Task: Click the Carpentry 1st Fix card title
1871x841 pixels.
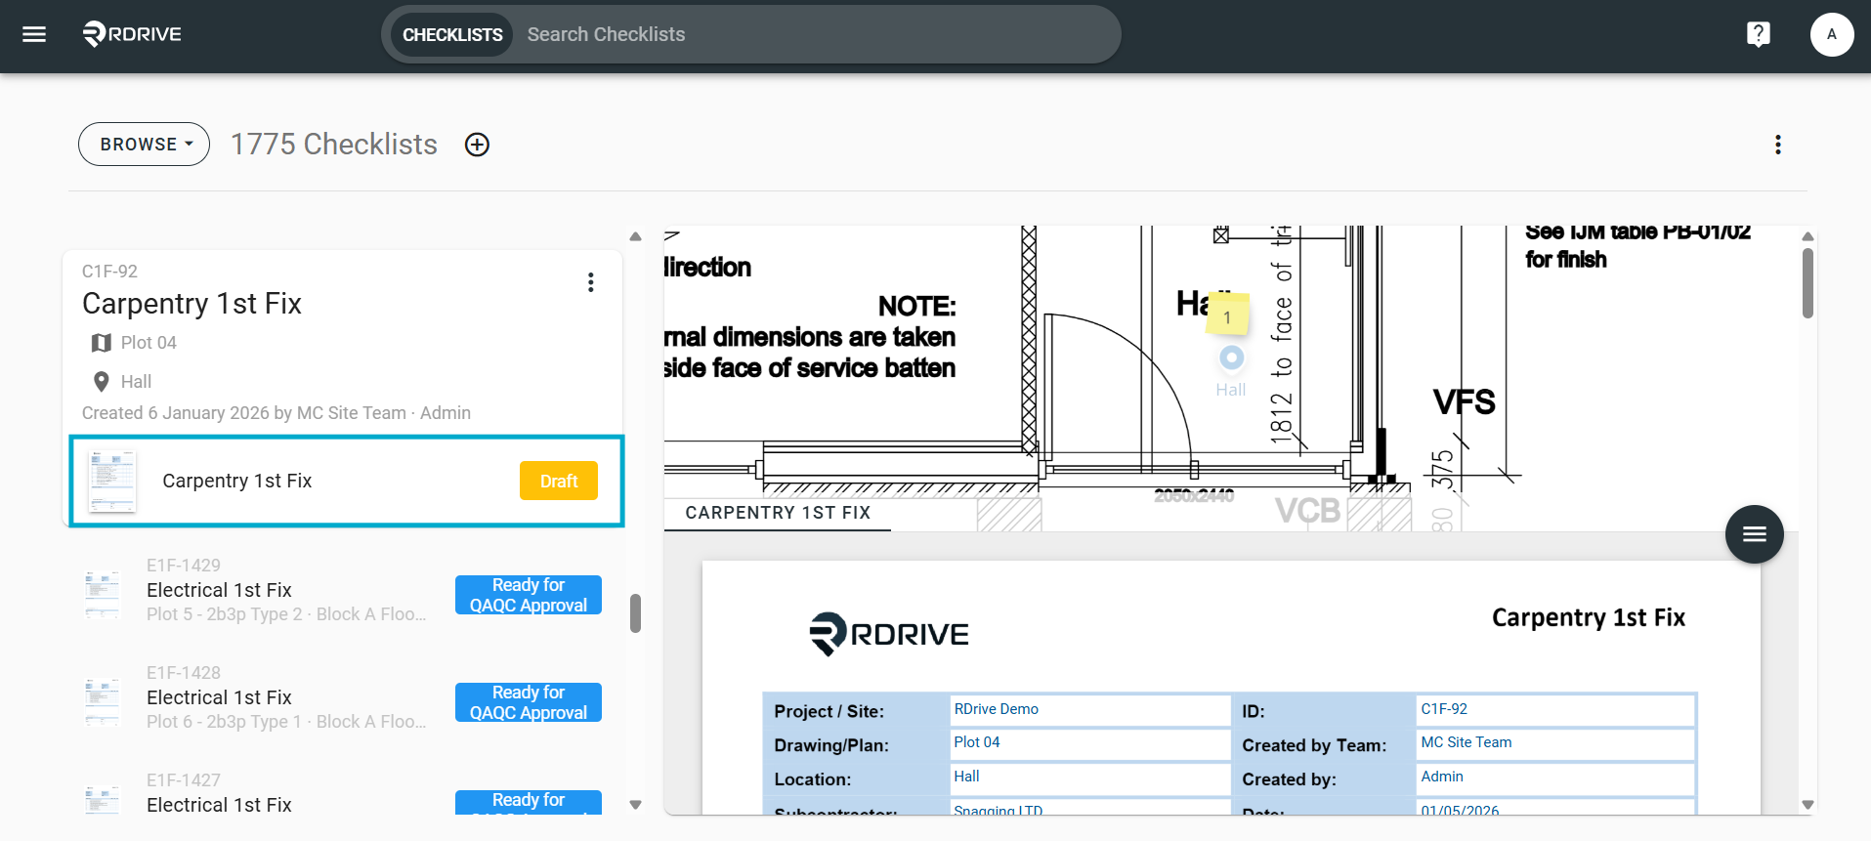Action: pos(191,304)
